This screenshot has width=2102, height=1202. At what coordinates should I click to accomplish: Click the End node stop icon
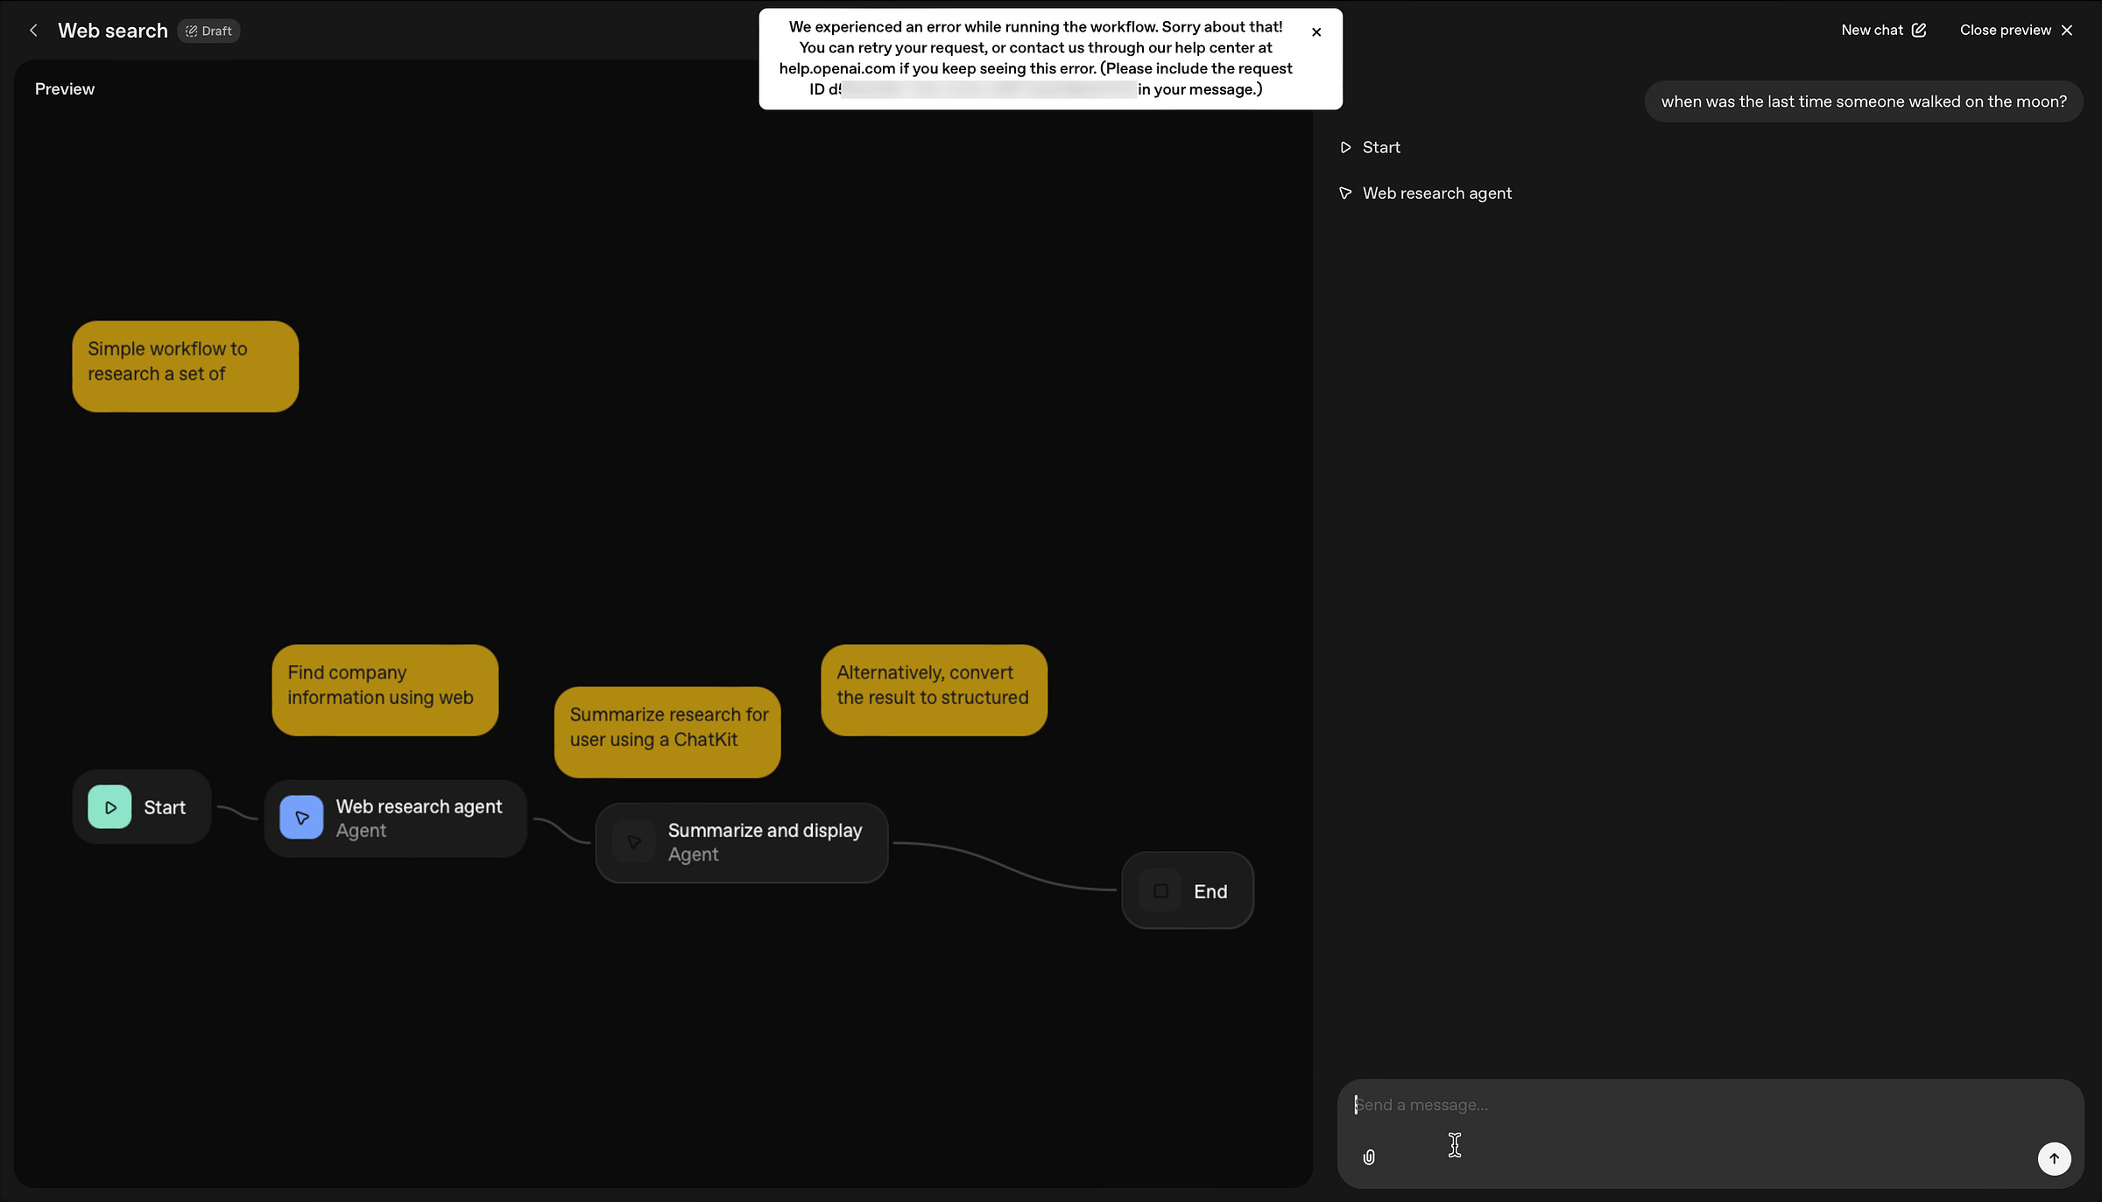click(1160, 891)
